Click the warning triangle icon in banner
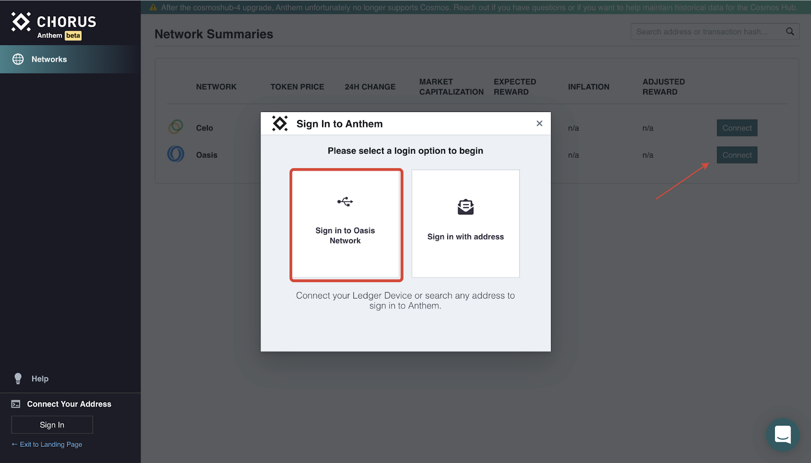The width and height of the screenshot is (811, 463). coord(153,8)
